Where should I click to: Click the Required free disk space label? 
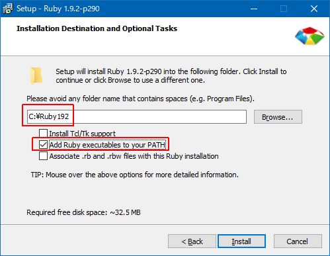pyautogui.click(x=83, y=212)
